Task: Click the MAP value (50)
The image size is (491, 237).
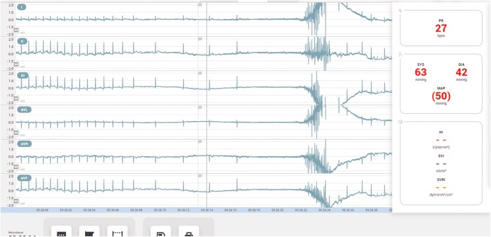Action: (441, 96)
